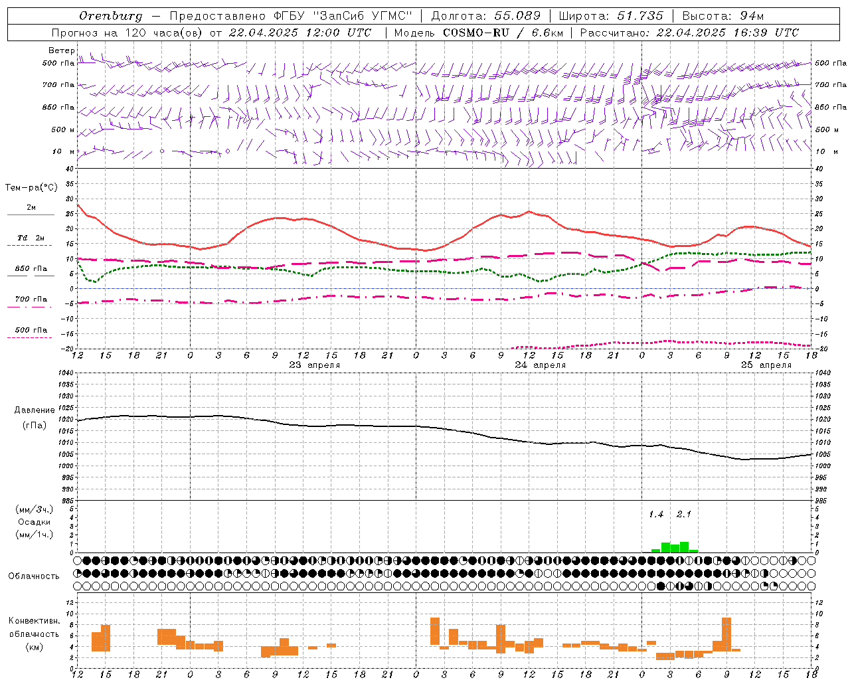Select the Модель COSMO-RU / 6.6км text
This screenshot has height=680, width=850.
[x=479, y=33]
